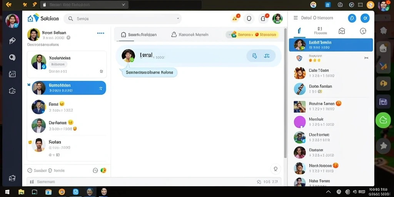Click the second chat header action icon
Image resolution: width=394 pixels, height=197 pixels.
pyautogui.click(x=267, y=56)
